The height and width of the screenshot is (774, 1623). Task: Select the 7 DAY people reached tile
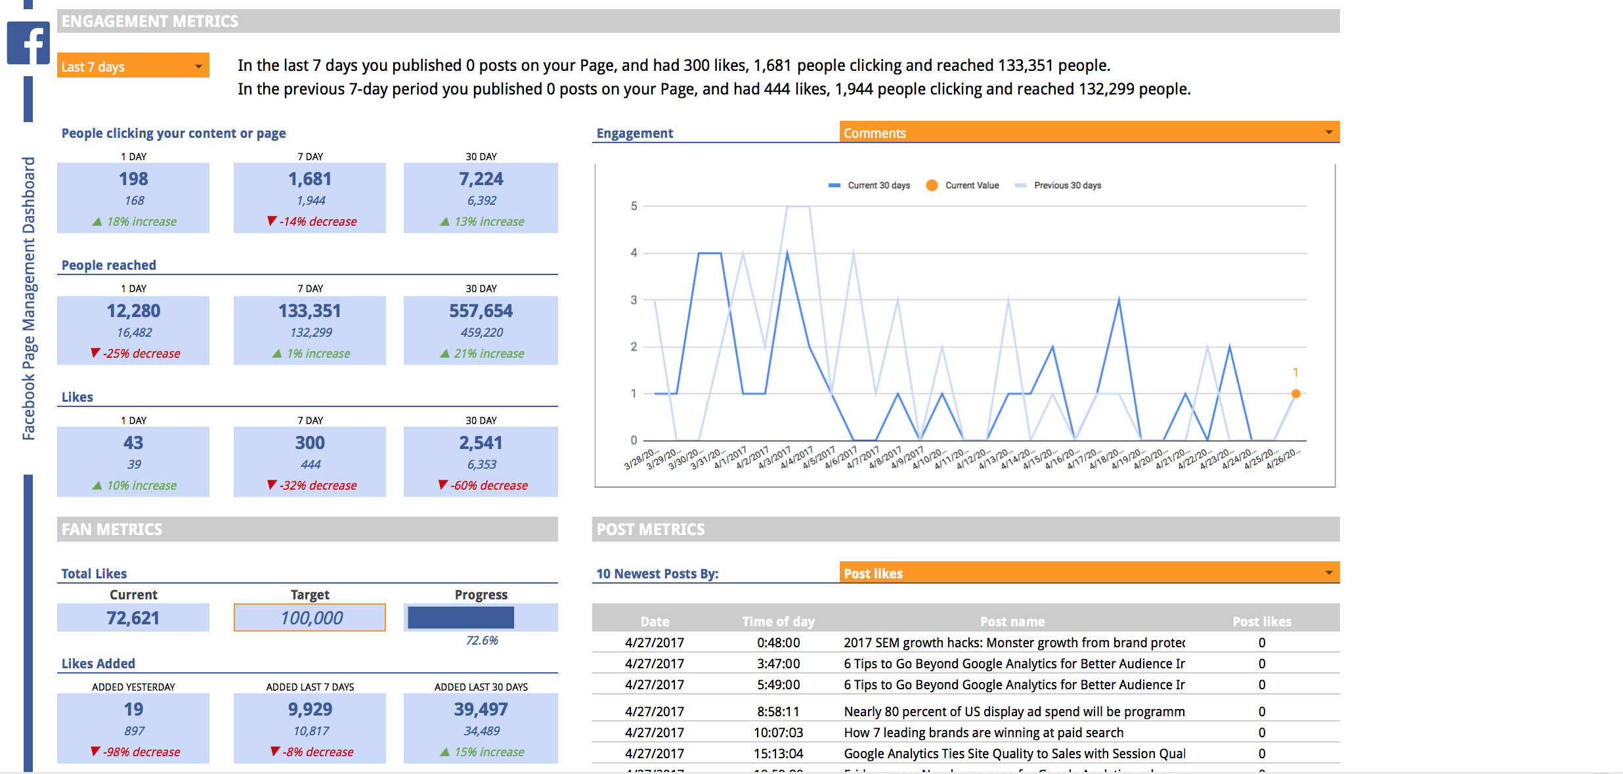(x=310, y=330)
